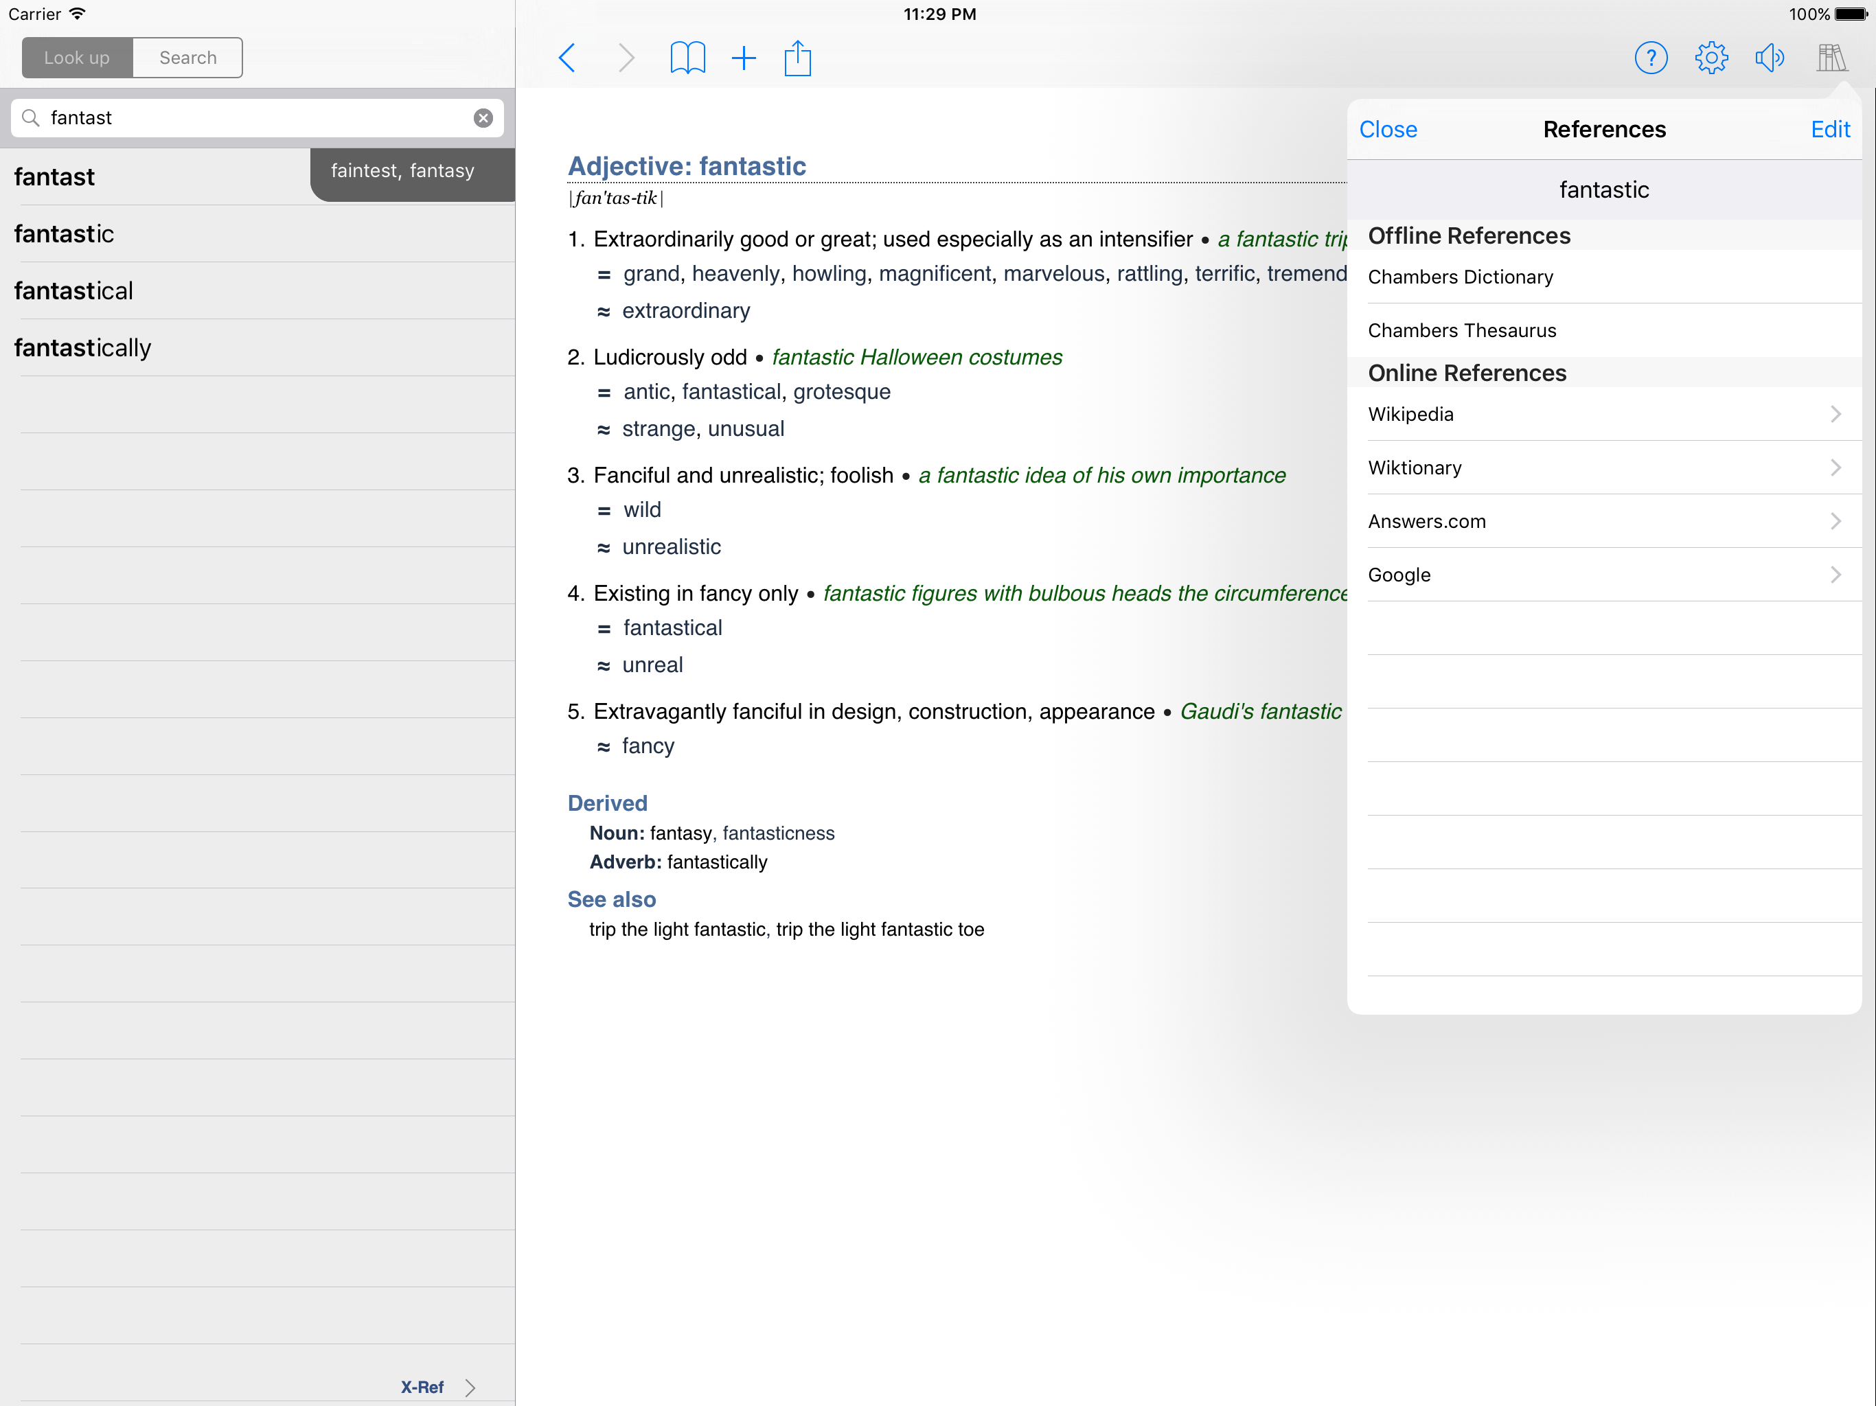Tap the references bookshelf icon

point(1830,58)
